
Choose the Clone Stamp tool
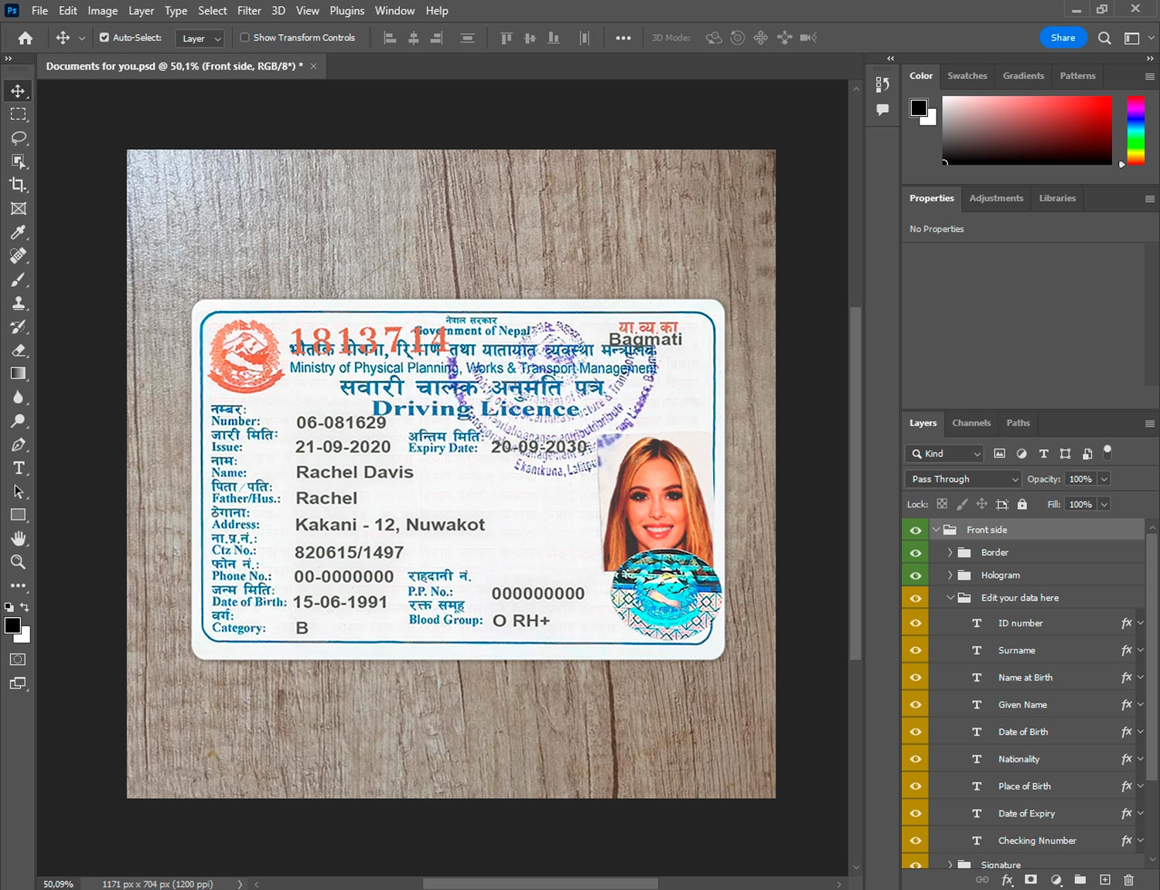pos(18,303)
